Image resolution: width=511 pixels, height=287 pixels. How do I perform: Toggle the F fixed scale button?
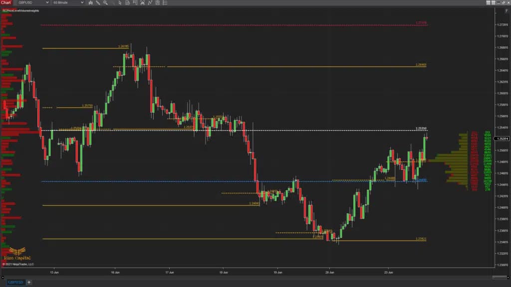507,10
